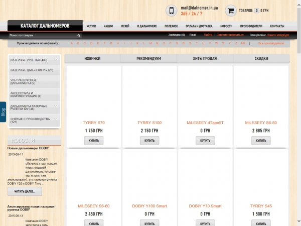Viewport: 301px width, 226px height.
Task: Filter manufacturers by А-Я
Action: 243,43
